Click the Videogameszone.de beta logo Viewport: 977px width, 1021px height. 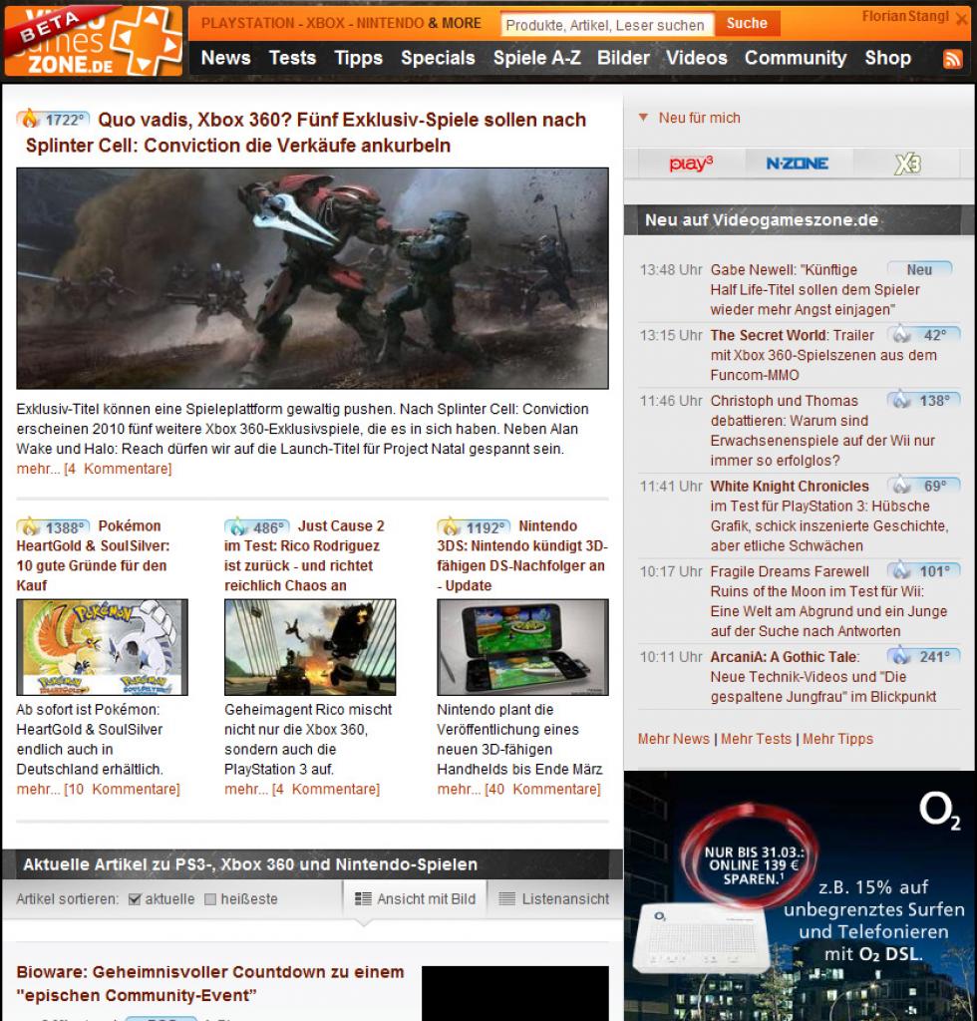[93, 40]
